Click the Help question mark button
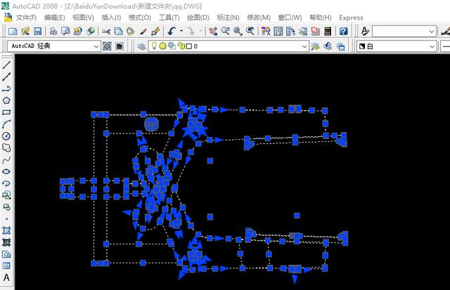 343,32
